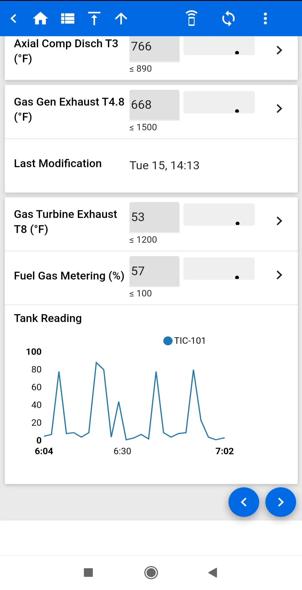302x590 pixels.
Task: Sync data using the refresh icon
Action: (228, 19)
